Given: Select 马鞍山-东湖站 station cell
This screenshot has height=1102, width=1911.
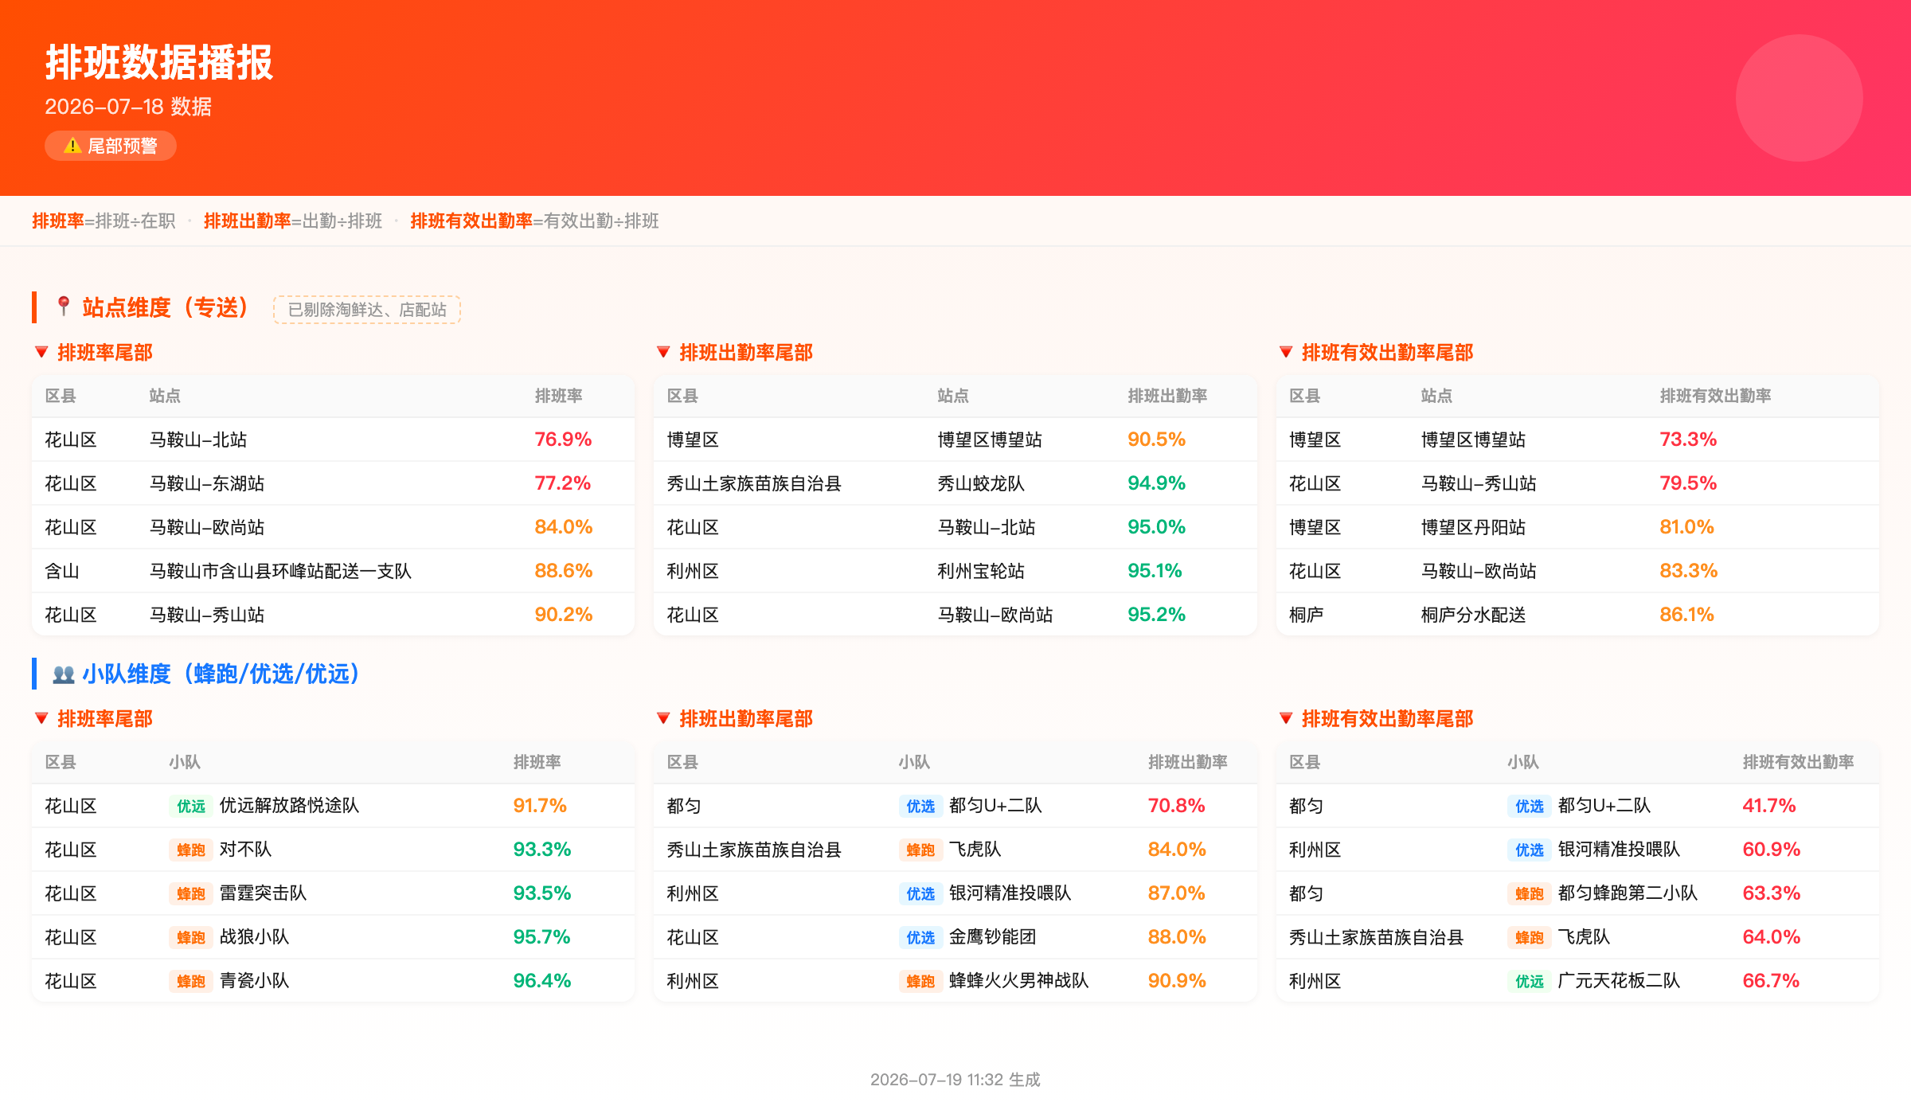Looking at the screenshot, I should [207, 483].
